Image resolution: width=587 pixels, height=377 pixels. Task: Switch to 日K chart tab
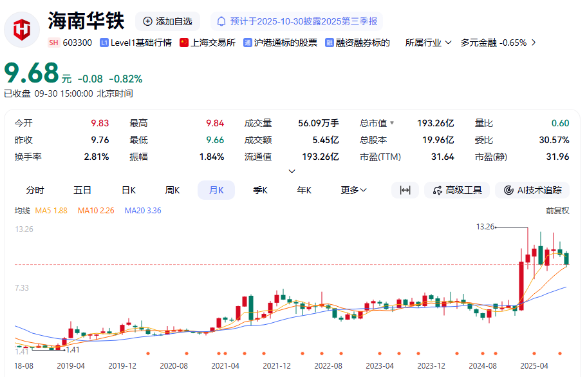click(129, 190)
